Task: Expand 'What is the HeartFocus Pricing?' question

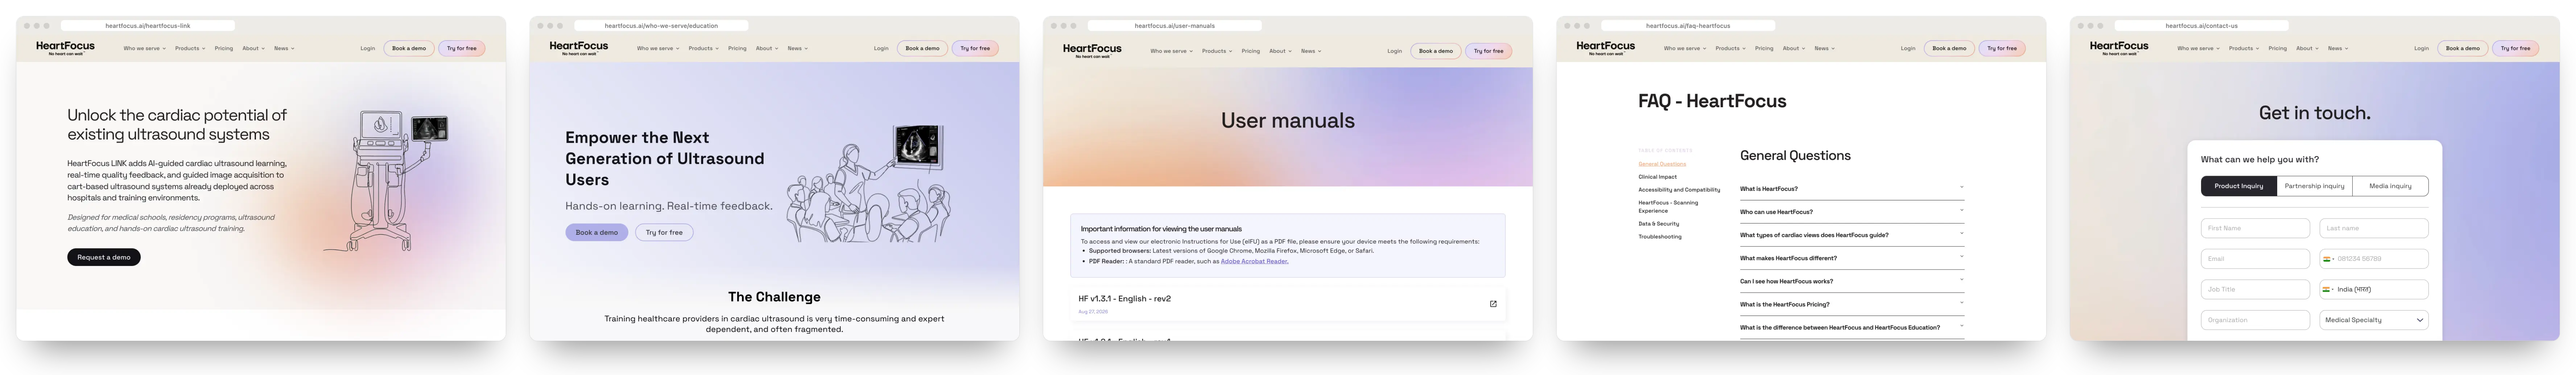Action: 1852,304
